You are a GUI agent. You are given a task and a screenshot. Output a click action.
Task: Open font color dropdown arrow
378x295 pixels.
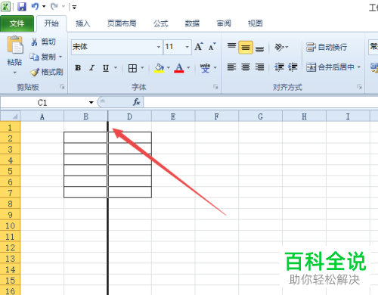pyautogui.click(x=188, y=68)
